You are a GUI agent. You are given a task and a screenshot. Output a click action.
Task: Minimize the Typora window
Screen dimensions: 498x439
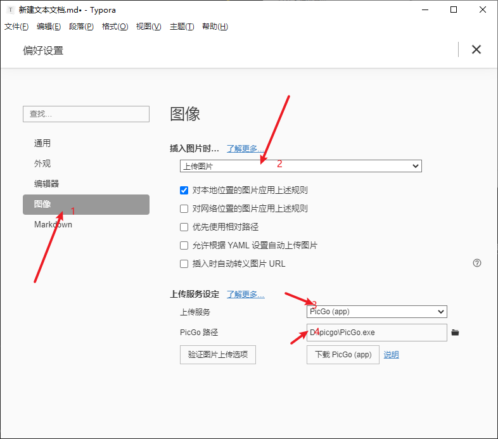pos(425,10)
